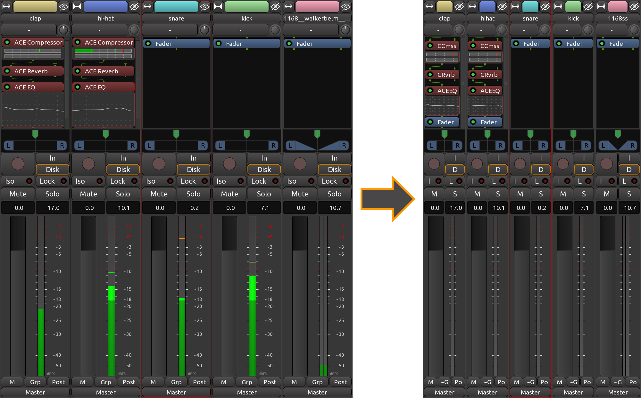Click the wide snare teal color swatch
Viewport: 641px width, 398px height.
click(x=176, y=6)
